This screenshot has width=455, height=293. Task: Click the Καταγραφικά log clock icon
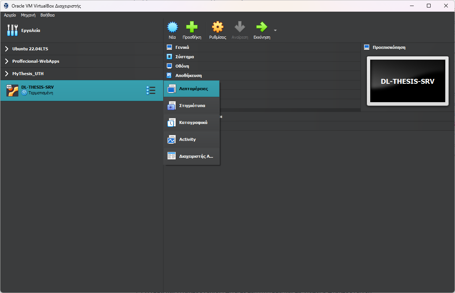pyautogui.click(x=171, y=123)
